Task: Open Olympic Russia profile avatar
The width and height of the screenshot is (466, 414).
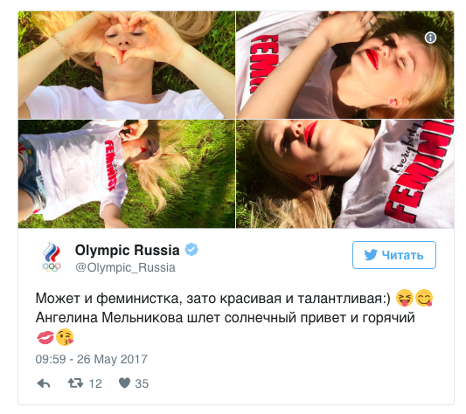Action: (x=52, y=258)
